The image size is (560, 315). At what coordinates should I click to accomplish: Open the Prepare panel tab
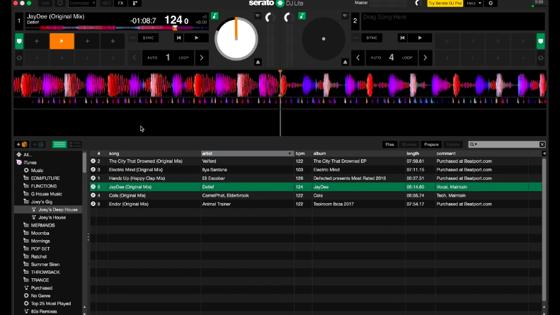click(x=431, y=144)
